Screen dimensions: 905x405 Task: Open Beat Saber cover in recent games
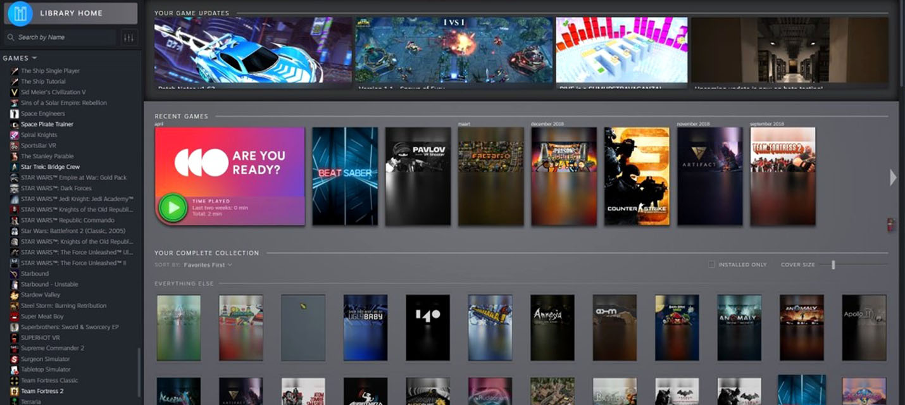[345, 177]
